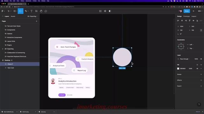Click the fill color swatch D9D9D9

click(178, 69)
